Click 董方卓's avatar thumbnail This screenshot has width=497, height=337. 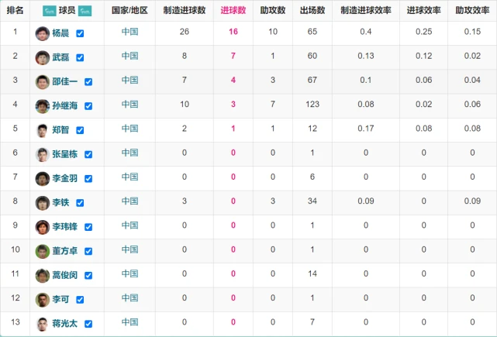[x=42, y=251]
